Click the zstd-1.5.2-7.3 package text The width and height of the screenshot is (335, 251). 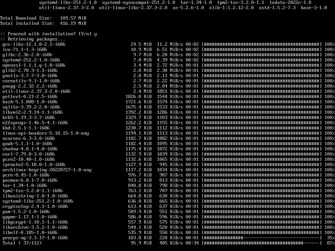277,8
